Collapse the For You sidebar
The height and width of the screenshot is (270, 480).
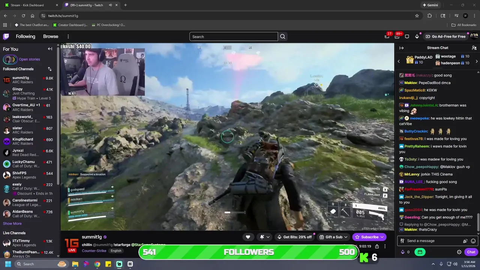tap(50, 49)
